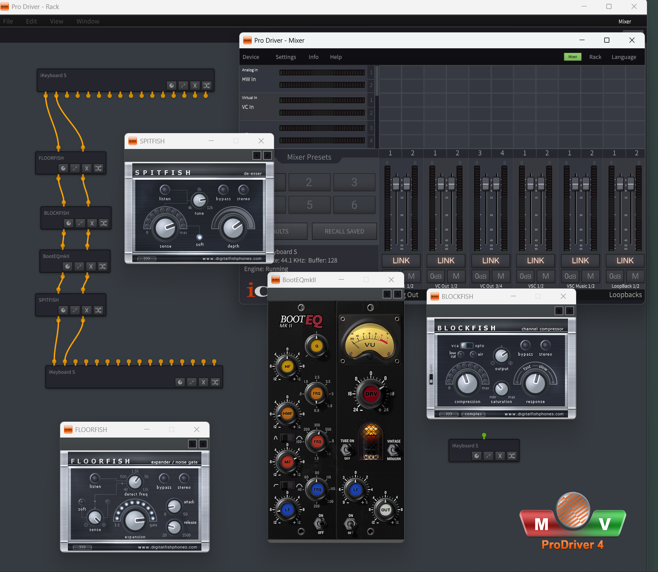Open the File menu in the Rack window

click(8, 21)
